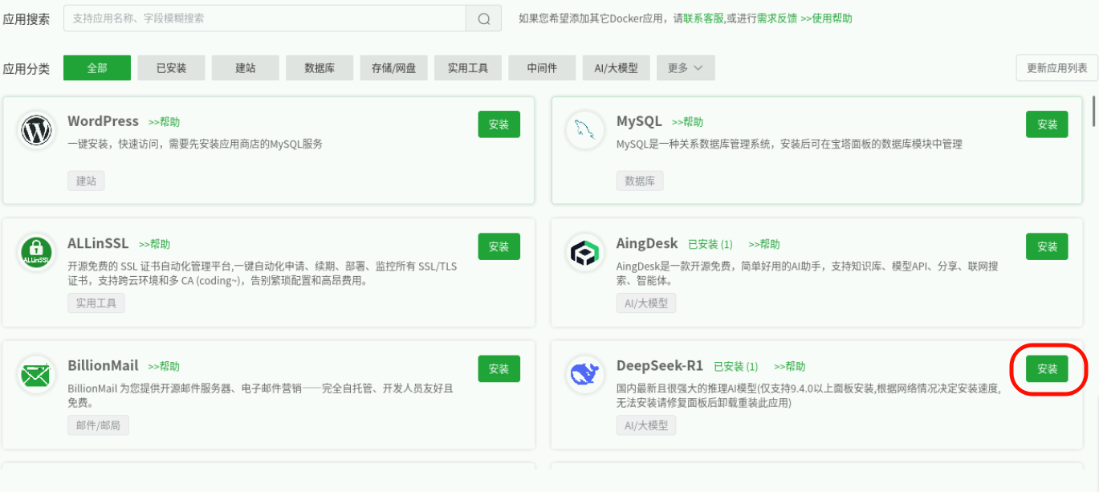Viewport: 1099px width, 492px height.
Task: Open the 需求反馈 link
Action: pyautogui.click(x=777, y=18)
